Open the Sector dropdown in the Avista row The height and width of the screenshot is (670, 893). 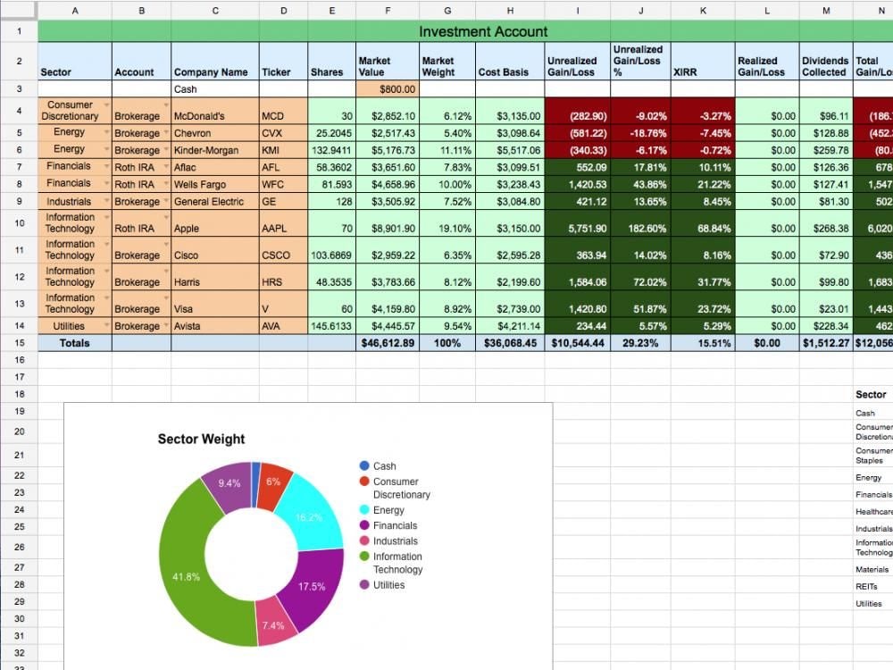click(106, 325)
